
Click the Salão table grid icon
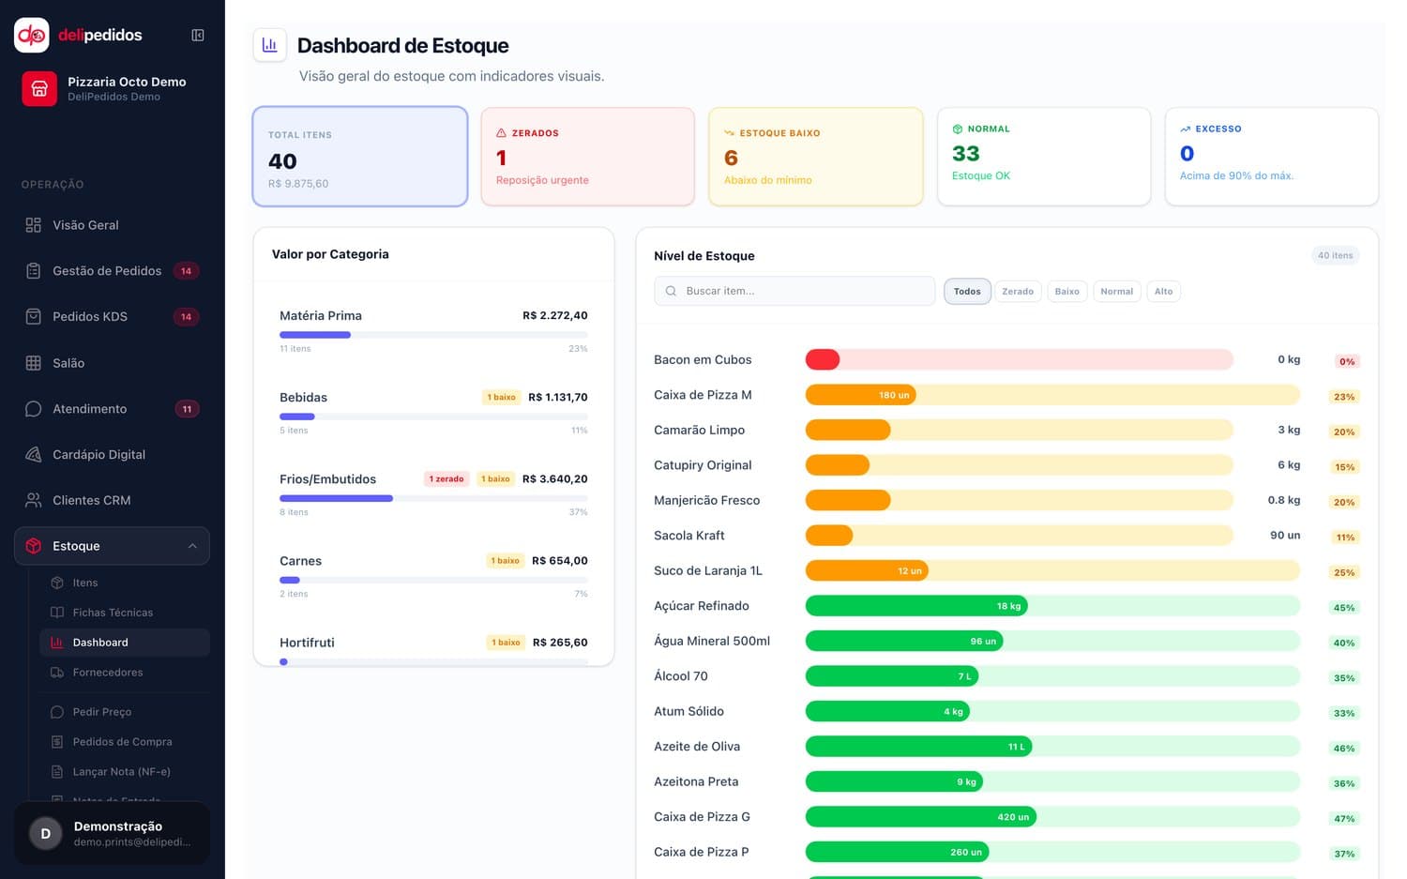pyautogui.click(x=34, y=363)
